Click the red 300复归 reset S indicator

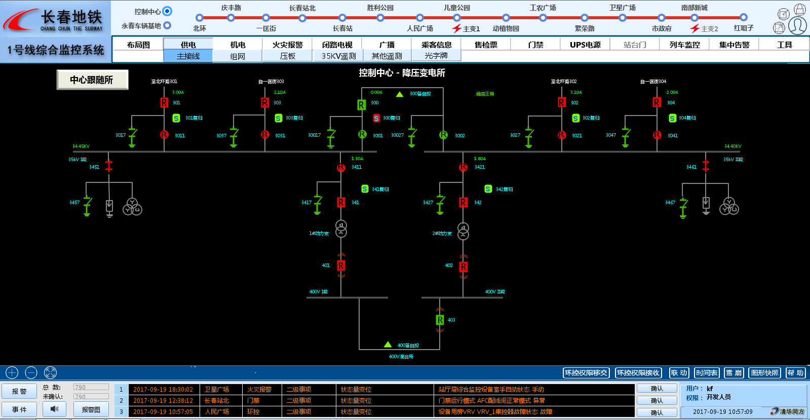pos(376,118)
